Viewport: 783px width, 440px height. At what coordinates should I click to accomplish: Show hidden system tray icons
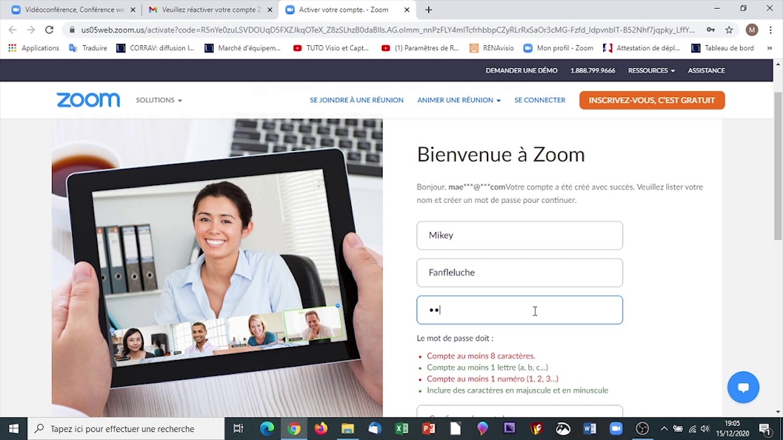click(664, 428)
